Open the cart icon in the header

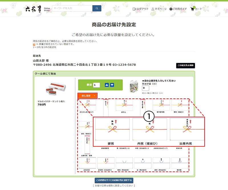(193, 9)
